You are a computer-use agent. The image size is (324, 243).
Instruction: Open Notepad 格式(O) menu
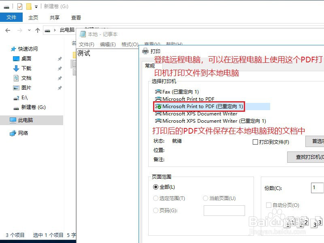coord(130,45)
